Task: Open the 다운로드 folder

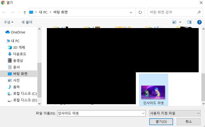Action: (x=20, y=54)
